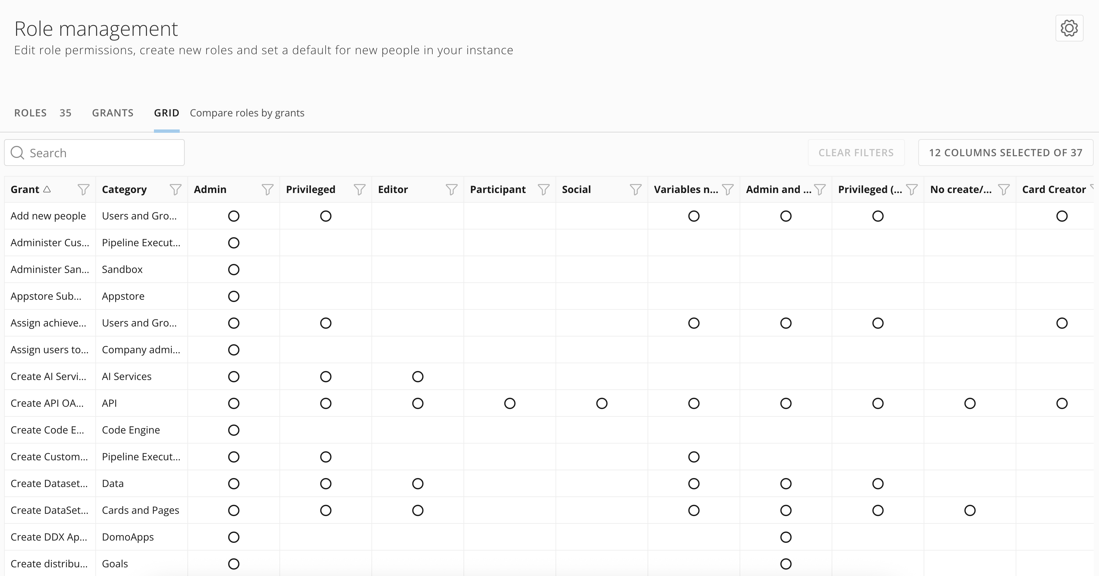The image size is (1099, 576).
Task: Open the 12 columns selected of 37 selector
Action: pos(1005,152)
